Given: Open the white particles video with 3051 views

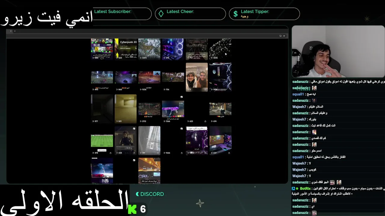Looking at the screenshot, I should click(220, 49).
